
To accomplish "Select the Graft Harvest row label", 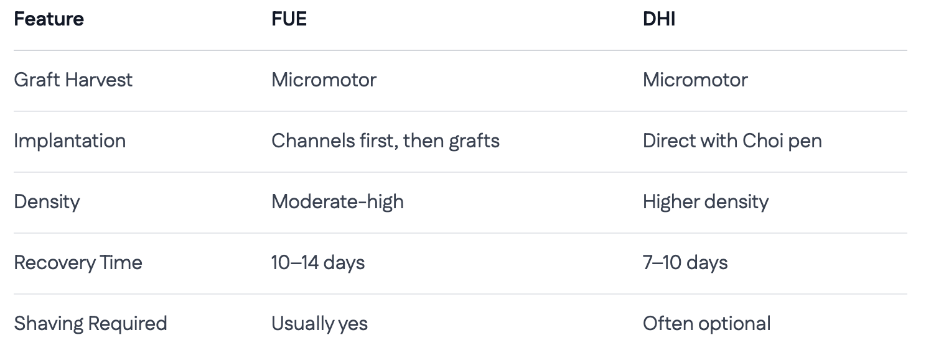I will click(x=73, y=80).
